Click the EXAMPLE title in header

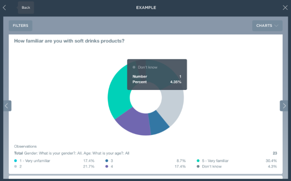click(x=146, y=8)
